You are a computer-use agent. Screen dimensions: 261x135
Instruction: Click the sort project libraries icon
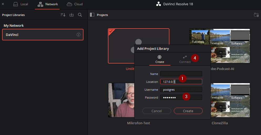pos(63,15)
